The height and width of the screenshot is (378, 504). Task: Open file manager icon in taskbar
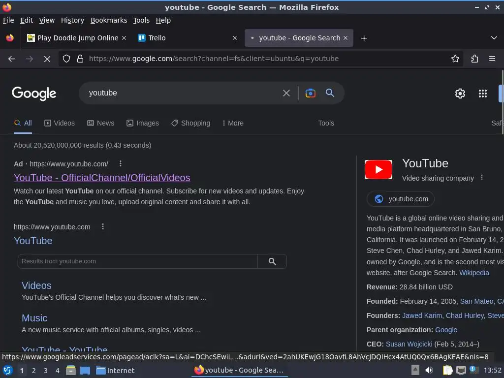tap(71, 371)
